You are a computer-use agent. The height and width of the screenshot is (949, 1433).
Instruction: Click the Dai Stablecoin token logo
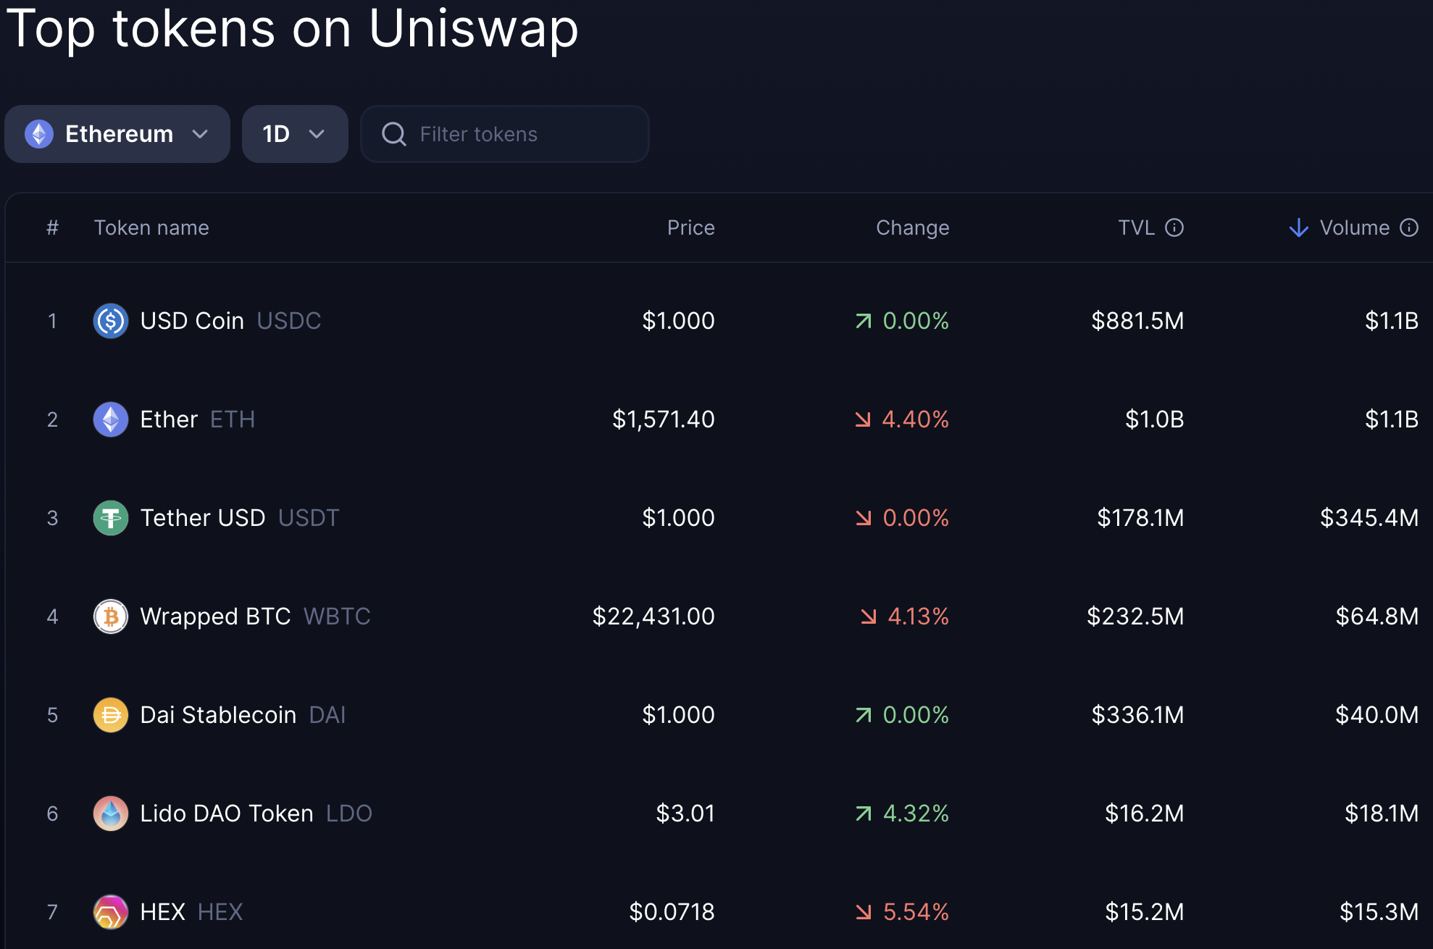(x=110, y=715)
